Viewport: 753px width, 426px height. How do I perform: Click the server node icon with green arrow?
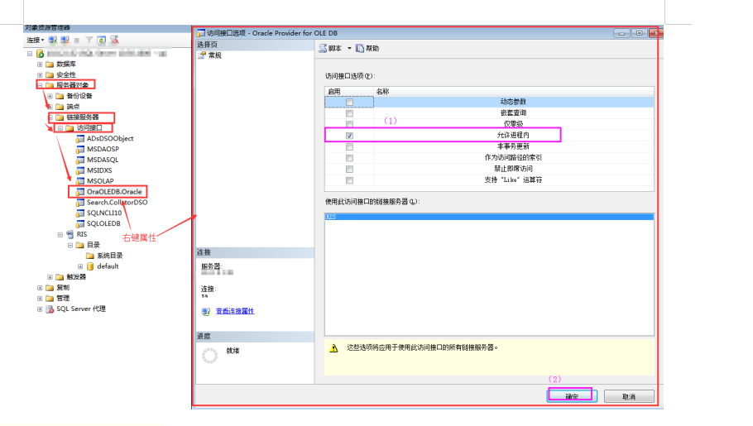pos(41,54)
